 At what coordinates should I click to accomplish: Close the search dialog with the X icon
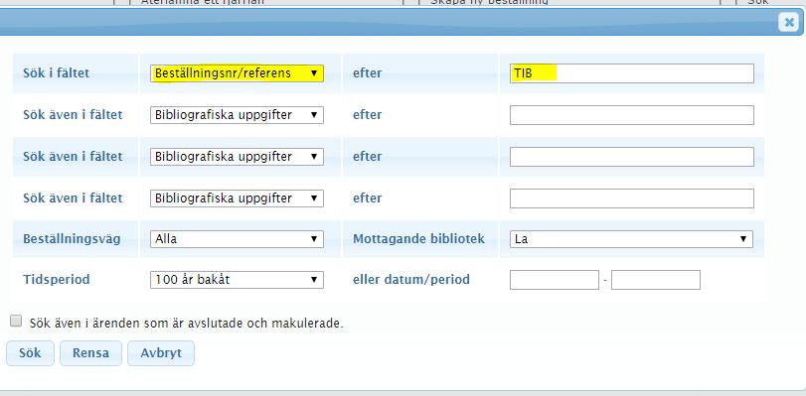[788, 22]
